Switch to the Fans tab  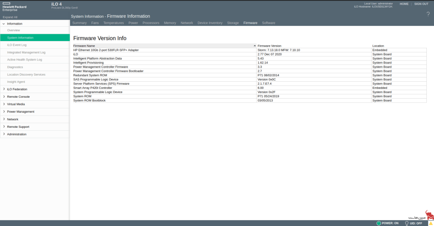(95, 23)
